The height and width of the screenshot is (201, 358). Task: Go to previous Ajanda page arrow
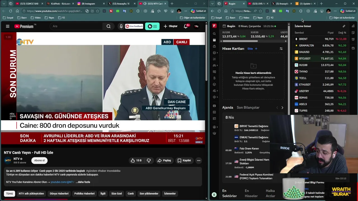(277, 107)
